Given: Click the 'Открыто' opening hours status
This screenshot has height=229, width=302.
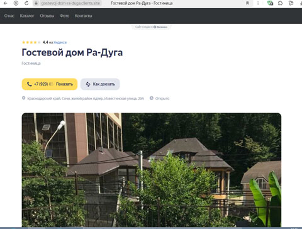Looking at the screenshot, I should (x=162, y=99).
